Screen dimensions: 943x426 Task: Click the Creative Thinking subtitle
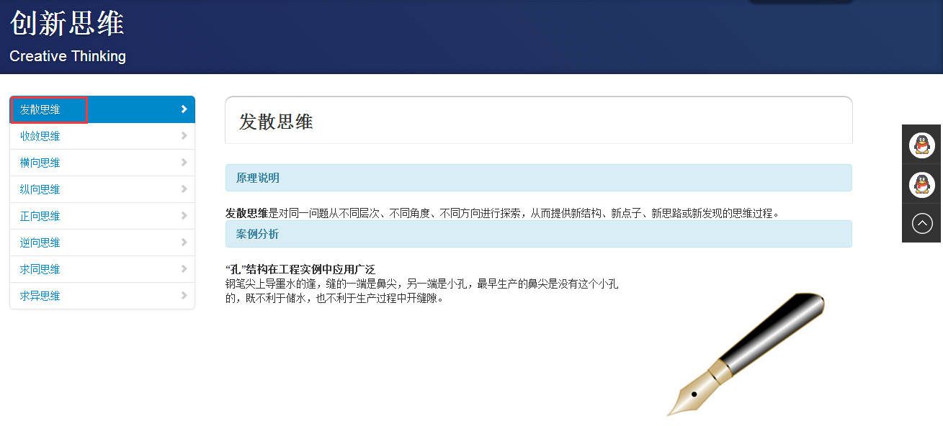[68, 56]
